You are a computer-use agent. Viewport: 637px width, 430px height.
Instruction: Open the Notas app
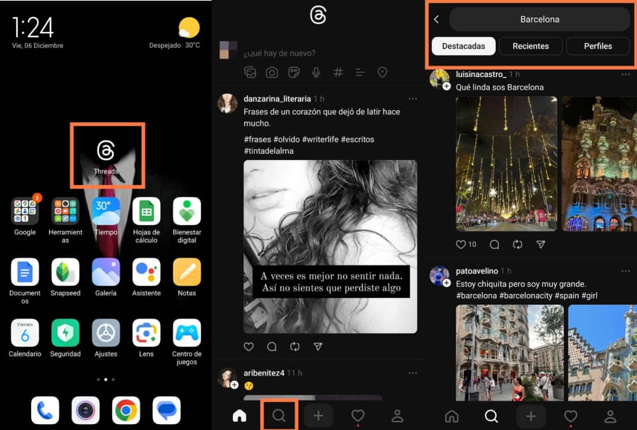[187, 272]
